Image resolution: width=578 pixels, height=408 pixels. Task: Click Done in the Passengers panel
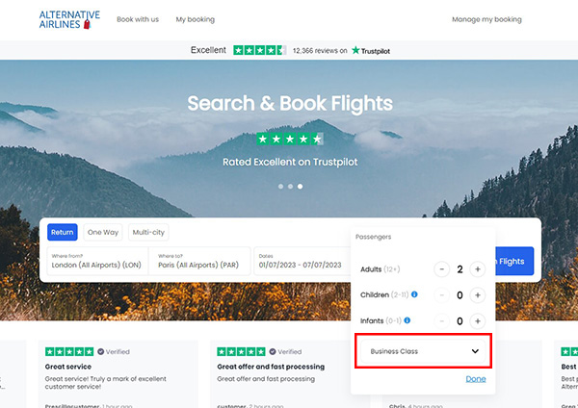(476, 379)
